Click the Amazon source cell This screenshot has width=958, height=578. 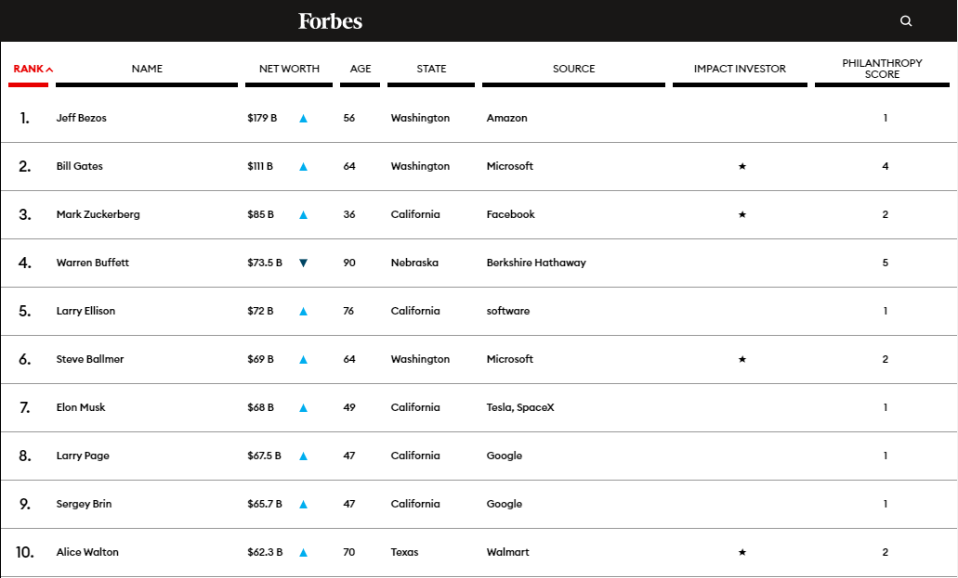tap(506, 118)
